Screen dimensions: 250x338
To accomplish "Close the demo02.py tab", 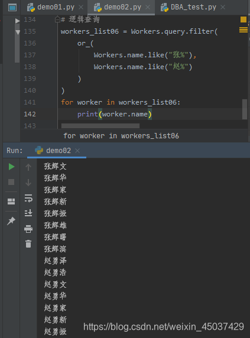I will [x=148, y=7].
